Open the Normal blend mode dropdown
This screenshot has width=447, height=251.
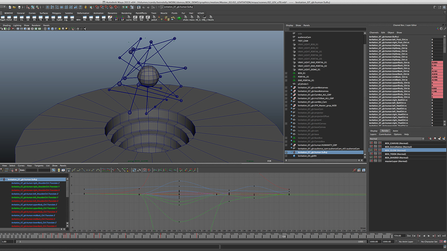(397, 139)
